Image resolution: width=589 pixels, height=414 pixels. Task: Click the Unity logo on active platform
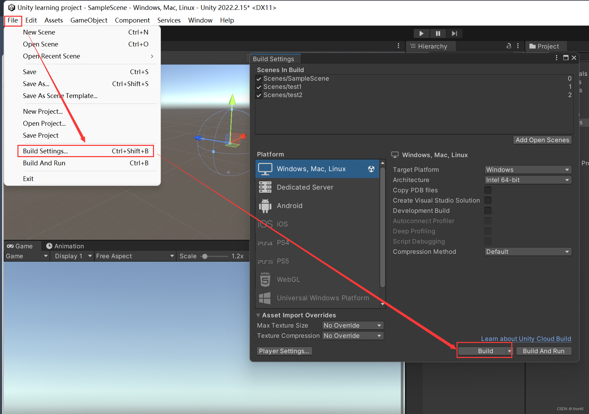[x=371, y=169]
